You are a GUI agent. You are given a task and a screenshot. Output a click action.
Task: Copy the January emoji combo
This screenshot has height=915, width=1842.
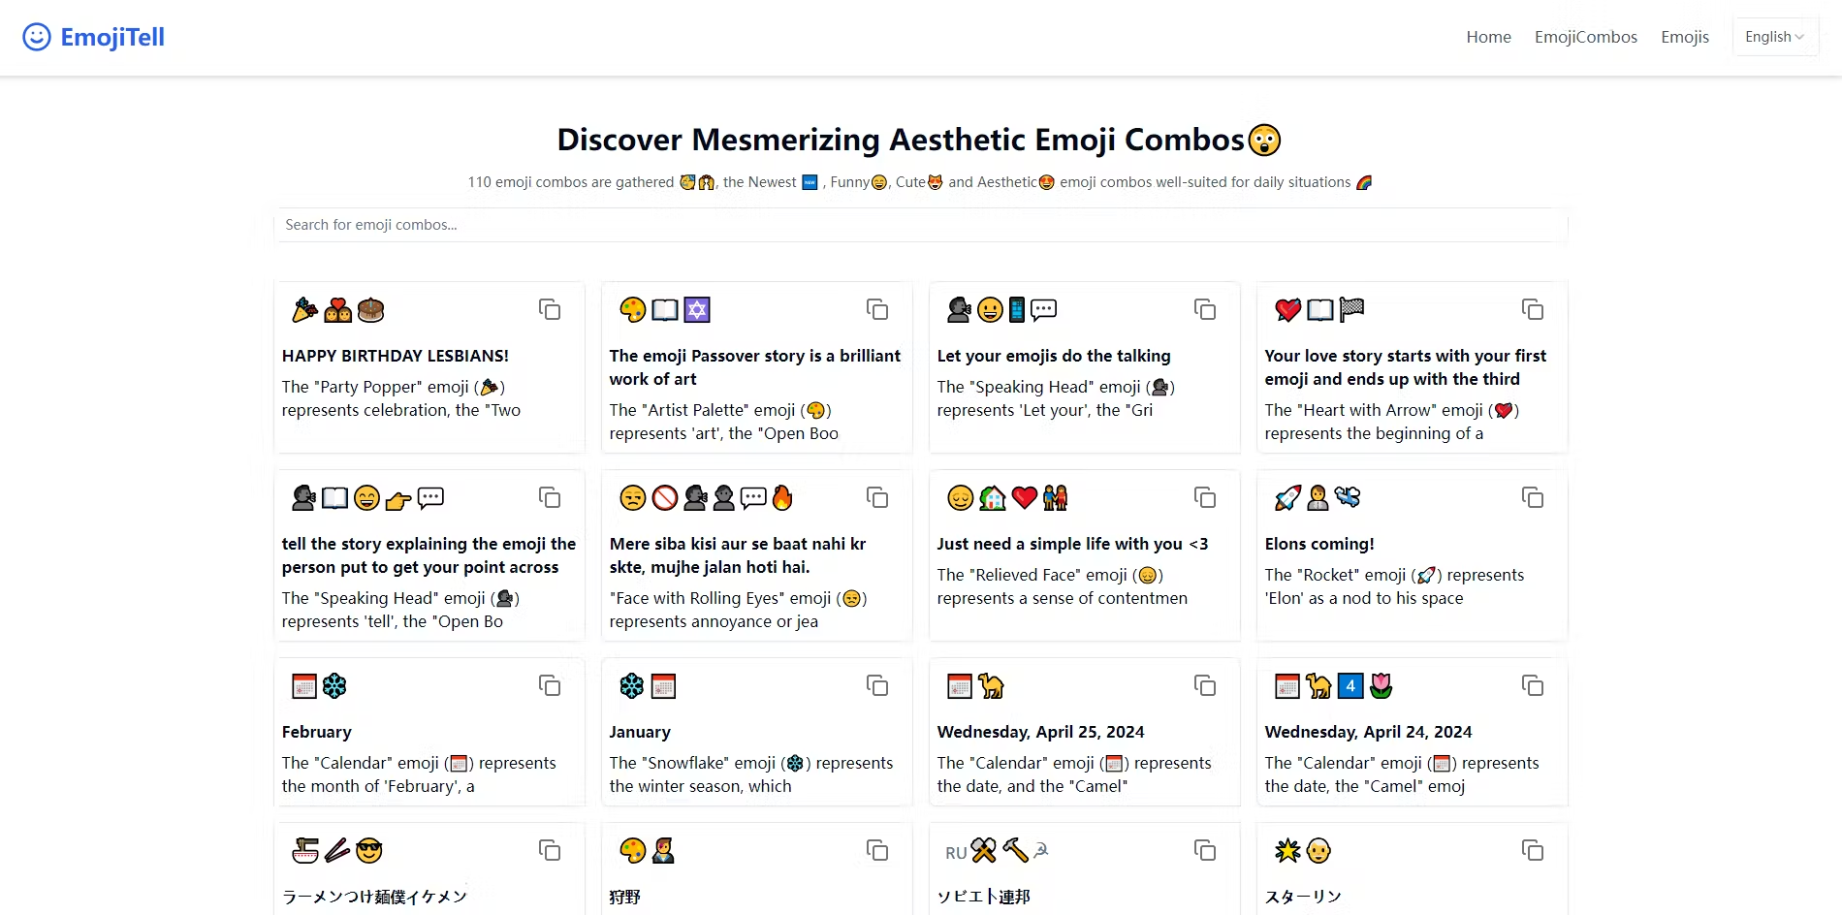[x=877, y=685]
